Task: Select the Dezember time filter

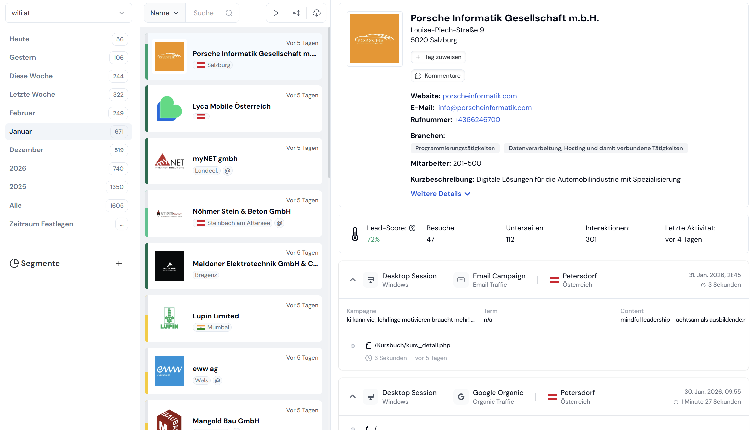Action: click(26, 150)
